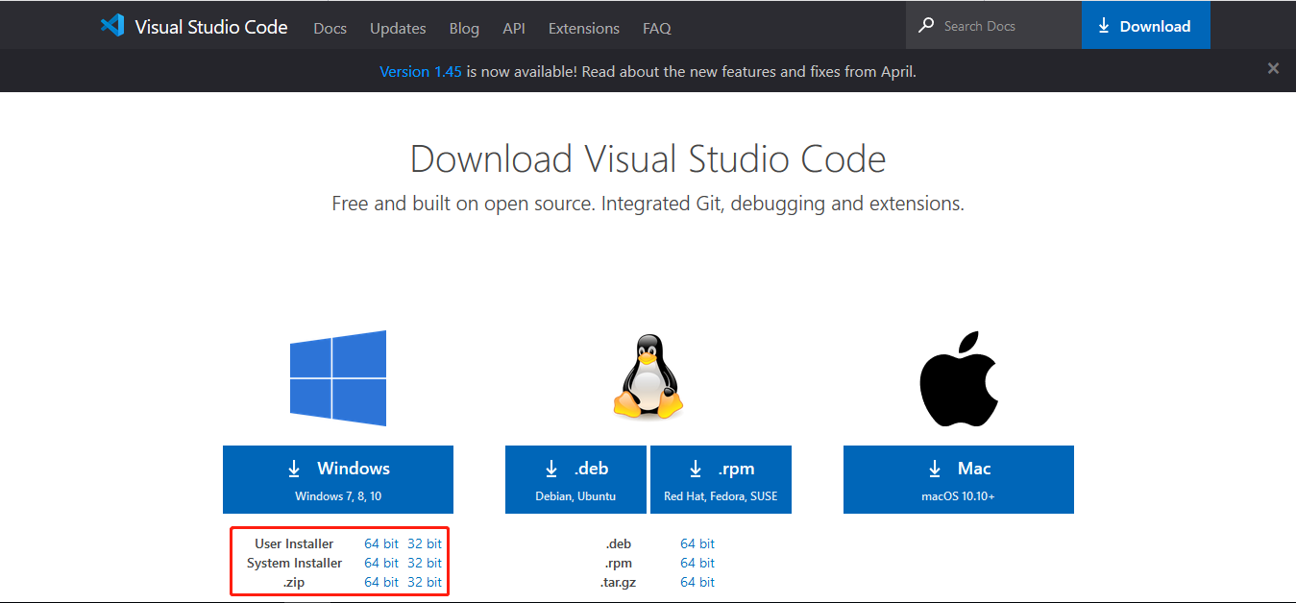Click the blue Windows logo
The image size is (1296, 603).
[x=338, y=378]
